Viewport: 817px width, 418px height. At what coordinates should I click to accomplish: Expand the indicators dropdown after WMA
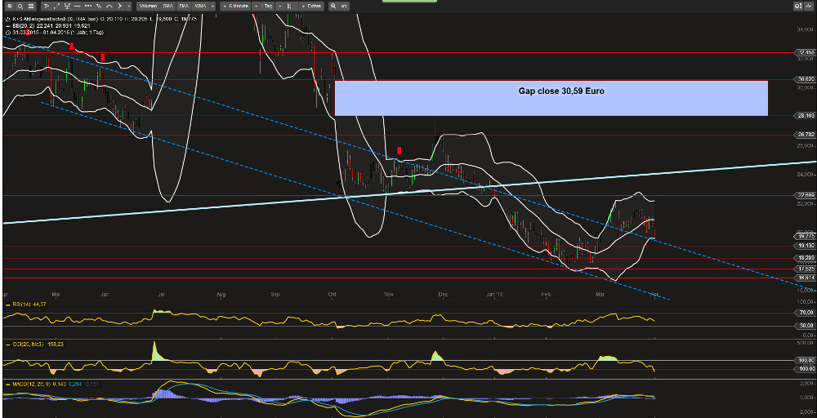[212, 7]
